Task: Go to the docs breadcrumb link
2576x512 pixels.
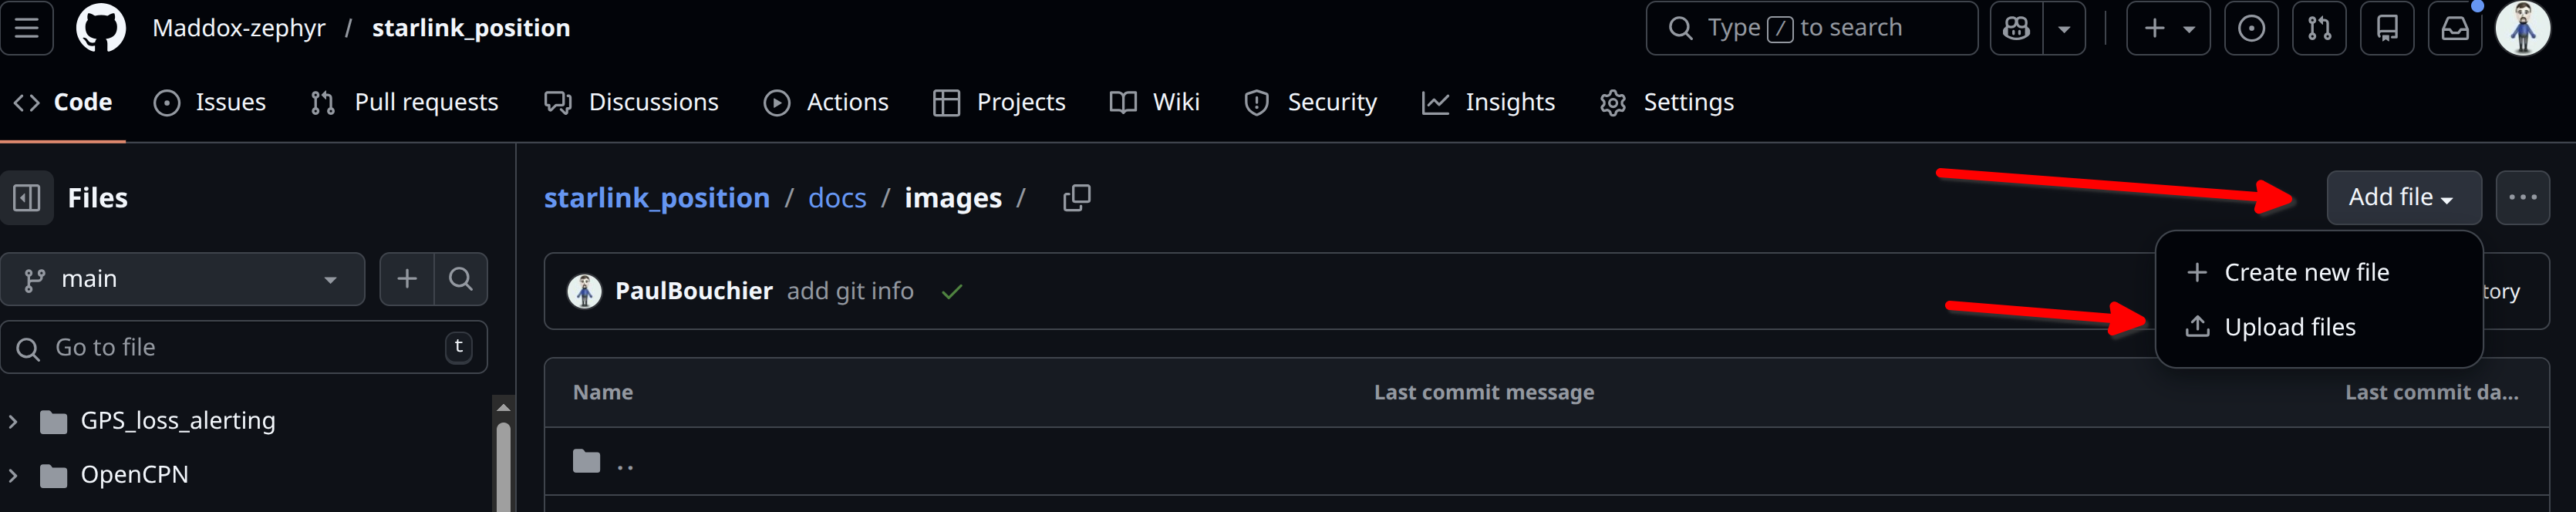Action: click(837, 198)
